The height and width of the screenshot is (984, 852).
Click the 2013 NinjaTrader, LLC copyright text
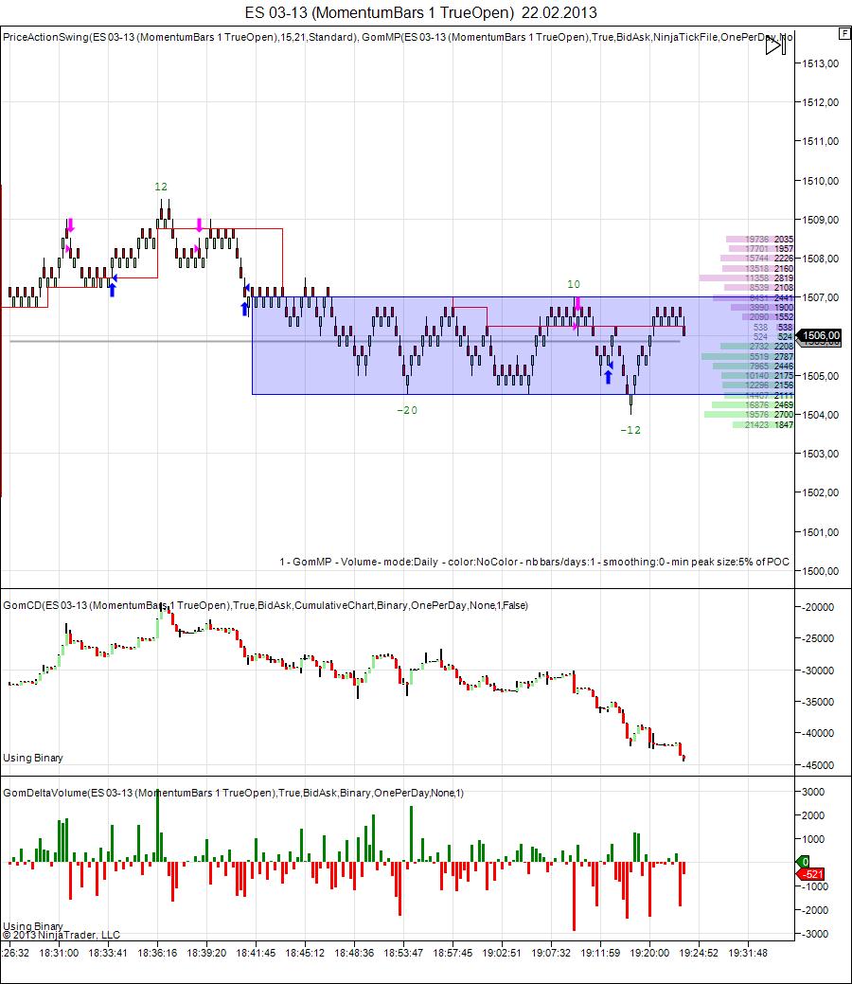click(61, 935)
